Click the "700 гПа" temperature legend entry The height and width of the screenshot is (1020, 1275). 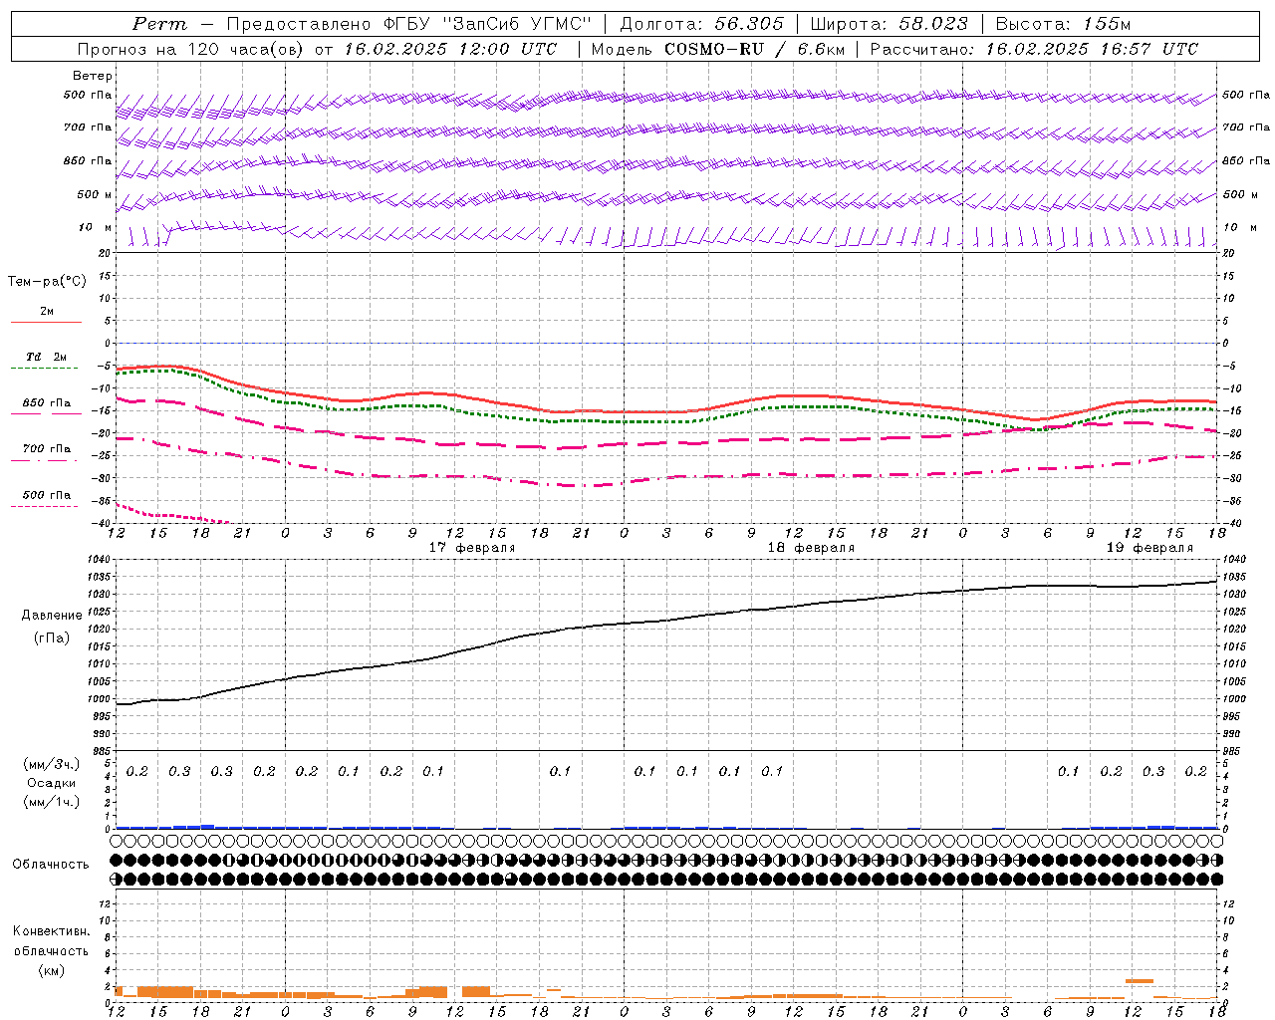(47, 449)
